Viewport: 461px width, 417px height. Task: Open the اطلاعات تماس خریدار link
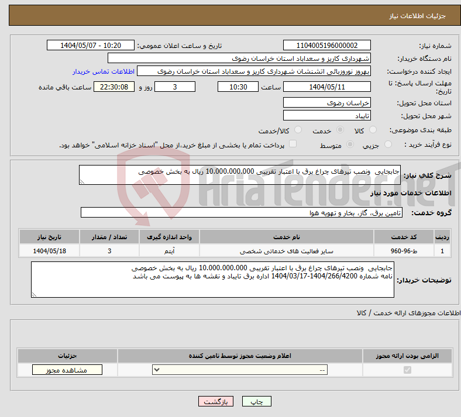[104, 71]
